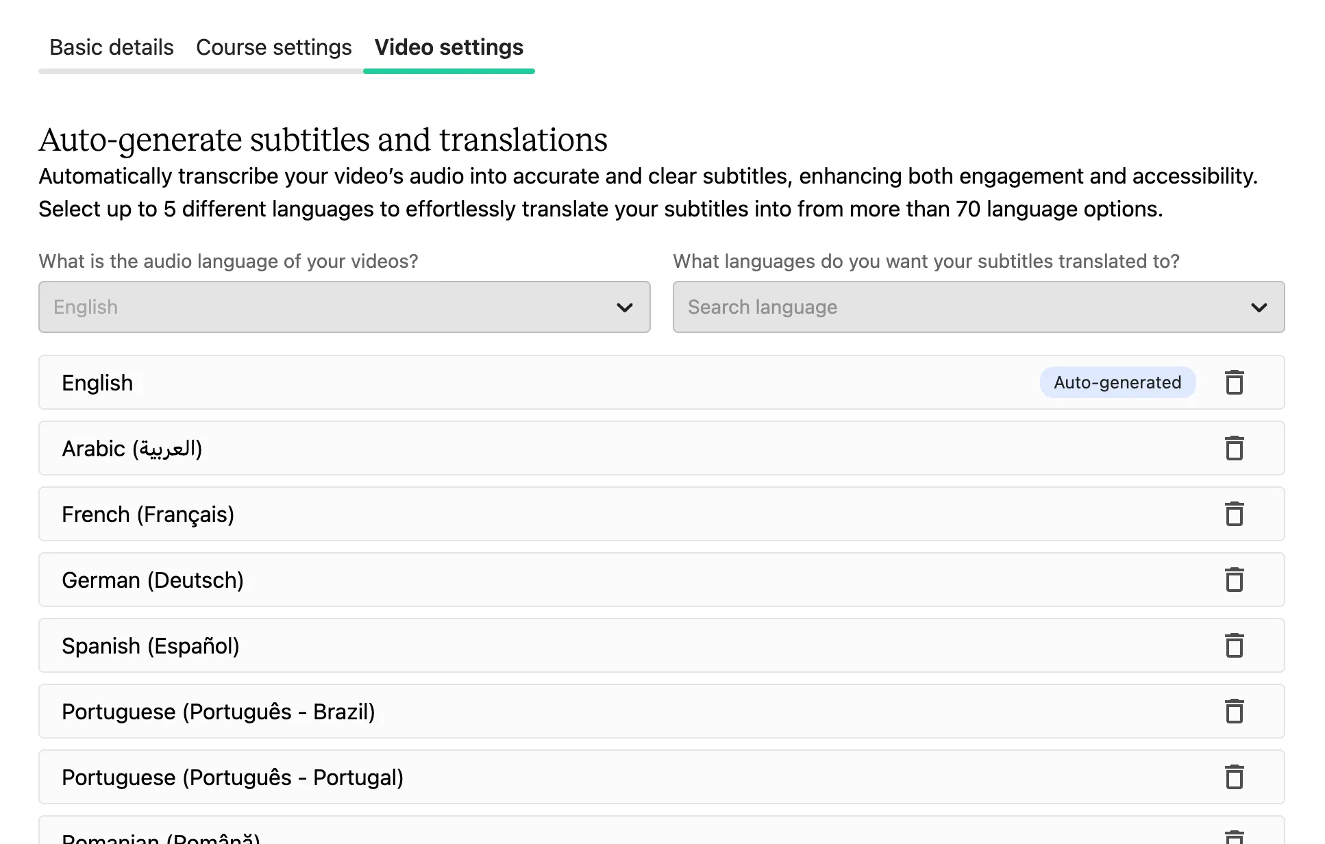Screen dimensions: 1325x844
Task: Select the French (Français) row label
Action: pos(148,514)
